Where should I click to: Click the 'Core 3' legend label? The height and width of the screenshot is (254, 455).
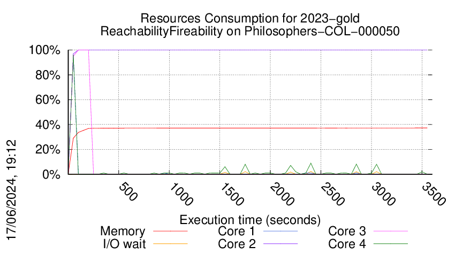pos(347,232)
